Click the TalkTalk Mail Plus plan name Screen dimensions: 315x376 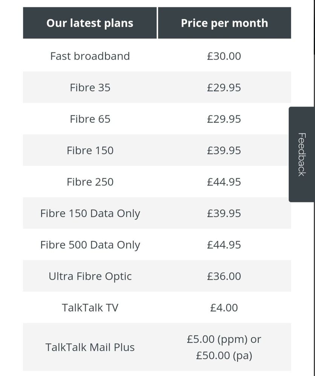click(90, 347)
